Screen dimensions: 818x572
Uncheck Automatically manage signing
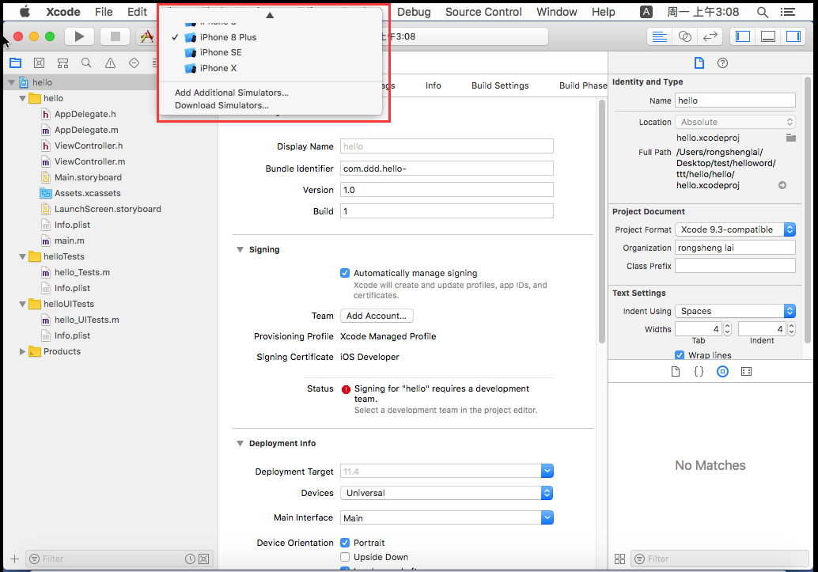(345, 273)
